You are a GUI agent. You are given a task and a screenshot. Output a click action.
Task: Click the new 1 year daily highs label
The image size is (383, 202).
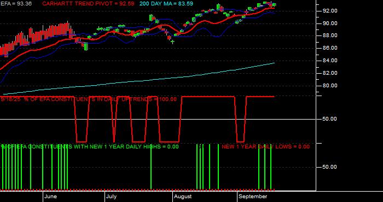pyautogui.click(x=90, y=147)
